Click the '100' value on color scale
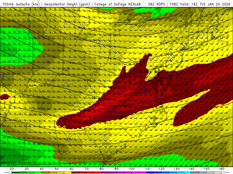Screen dimensions: 233x174 [132, 169]
